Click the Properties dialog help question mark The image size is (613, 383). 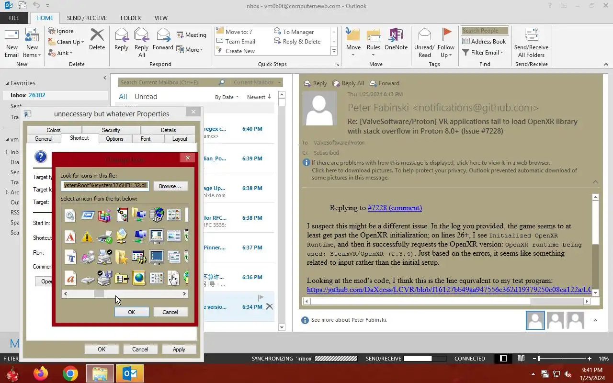[41, 157]
